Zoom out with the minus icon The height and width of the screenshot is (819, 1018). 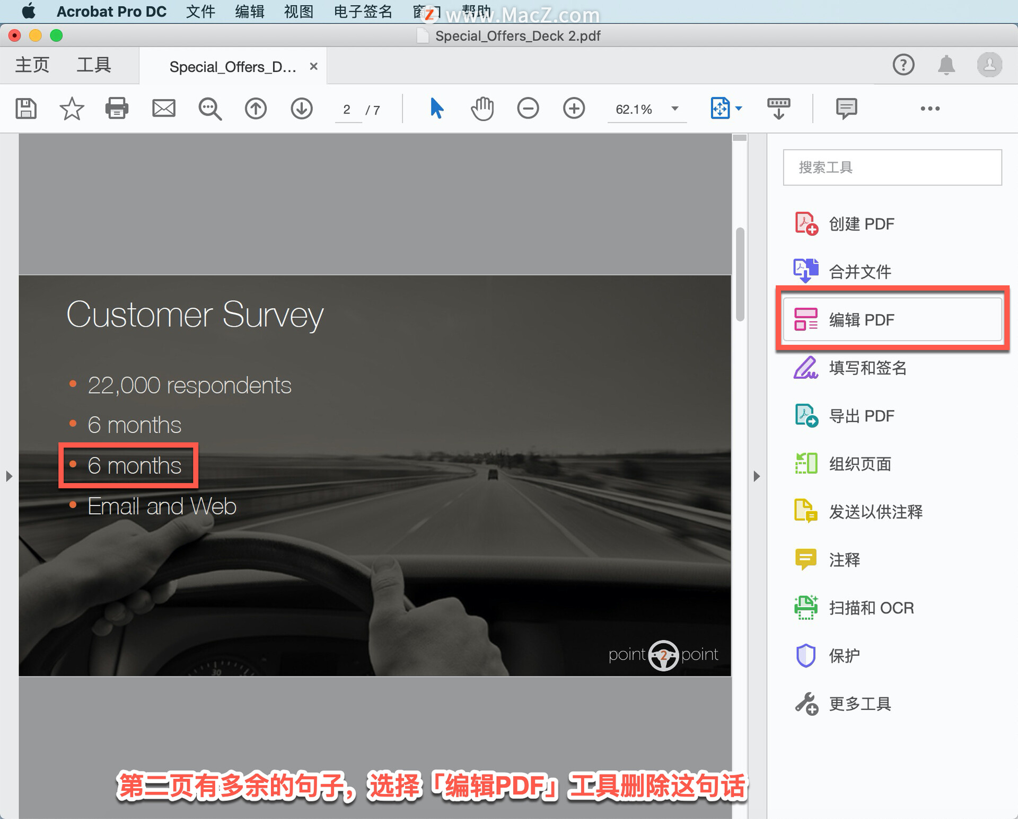[x=528, y=109]
